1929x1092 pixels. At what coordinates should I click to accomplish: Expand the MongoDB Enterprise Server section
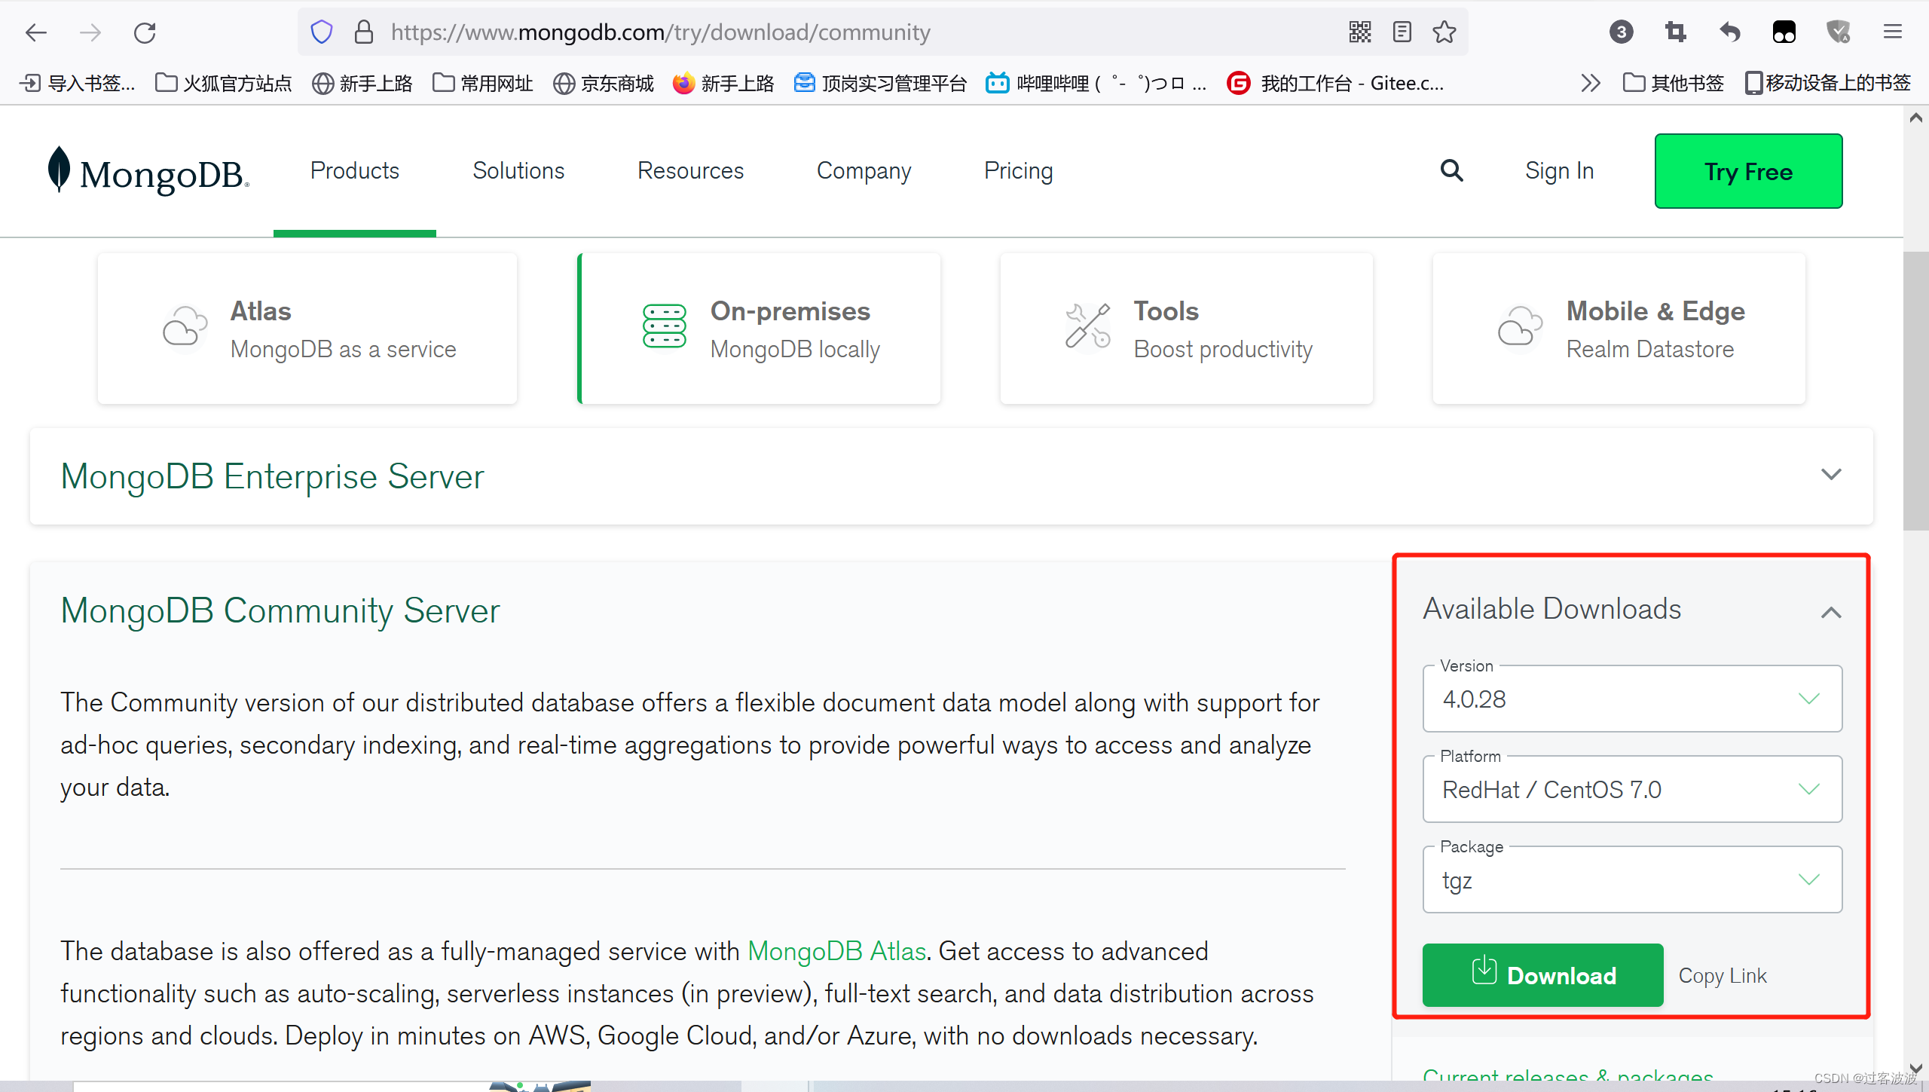point(1833,475)
